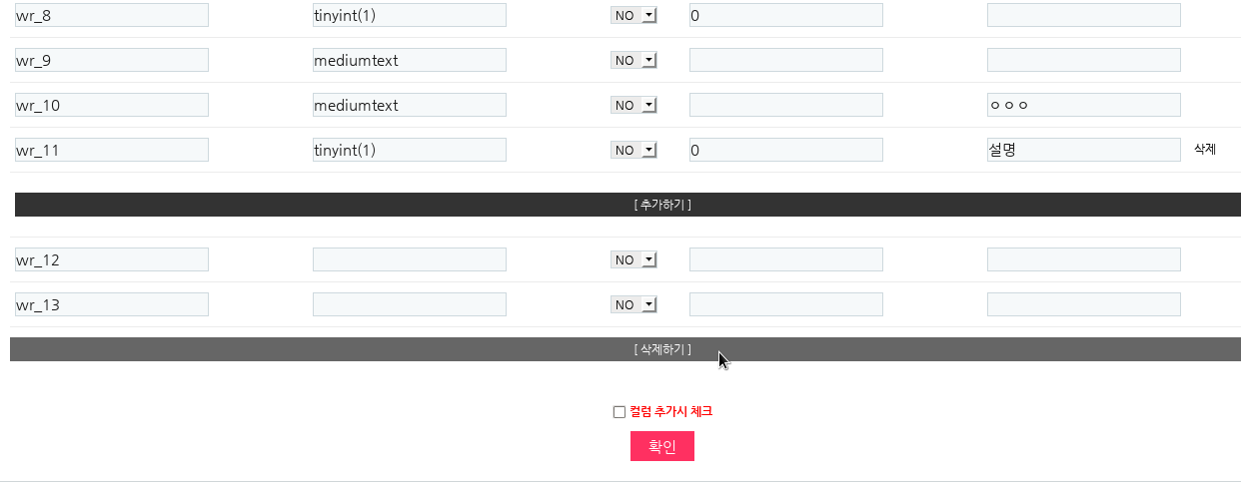Click the 설명 description field
Viewport: 1241px width, 491px height.
(x=1083, y=150)
